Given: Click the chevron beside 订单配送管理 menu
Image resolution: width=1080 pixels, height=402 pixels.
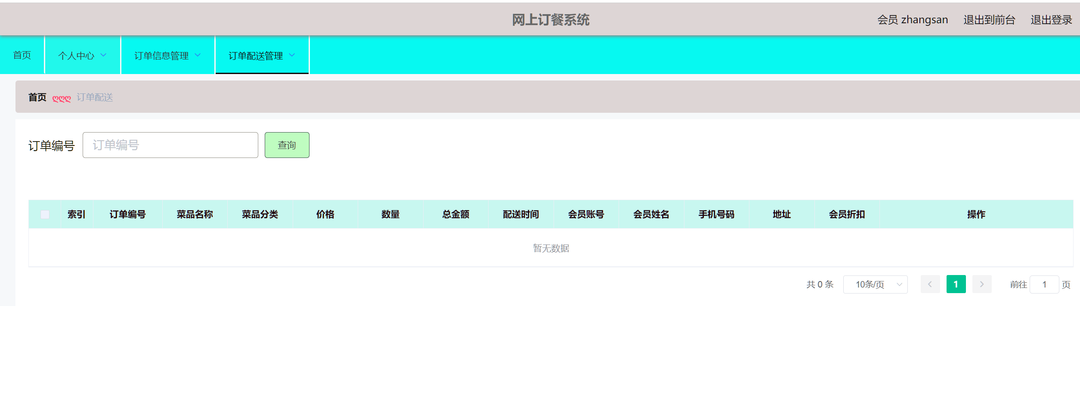Looking at the screenshot, I should pyautogui.click(x=292, y=55).
